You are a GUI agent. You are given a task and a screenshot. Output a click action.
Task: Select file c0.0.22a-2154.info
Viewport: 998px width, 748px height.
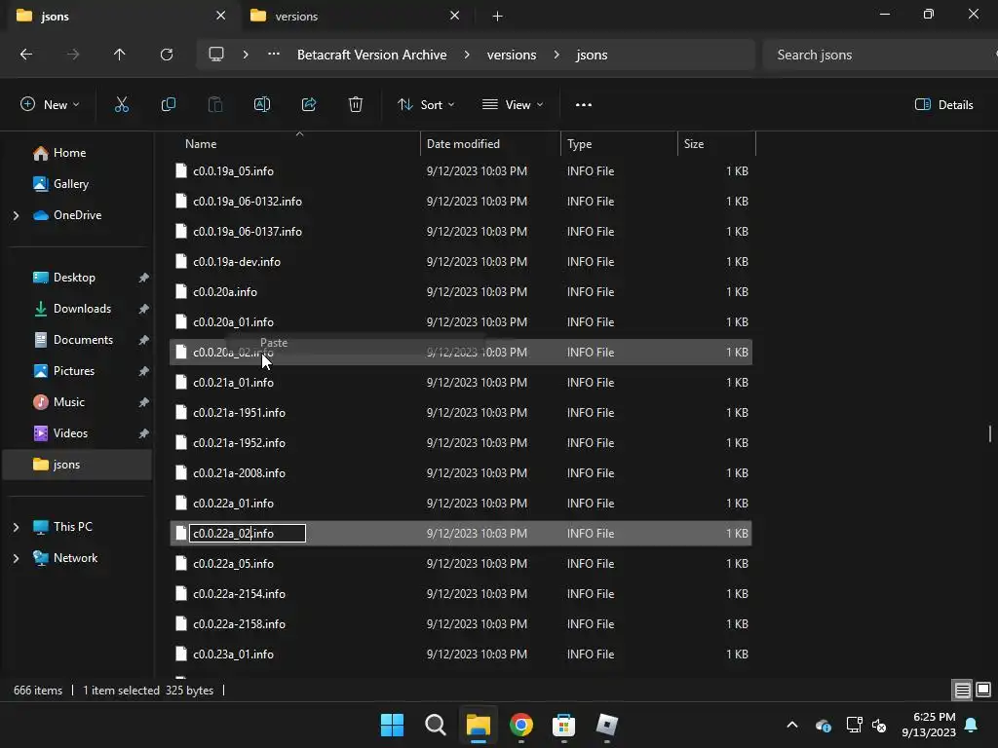click(461, 593)
